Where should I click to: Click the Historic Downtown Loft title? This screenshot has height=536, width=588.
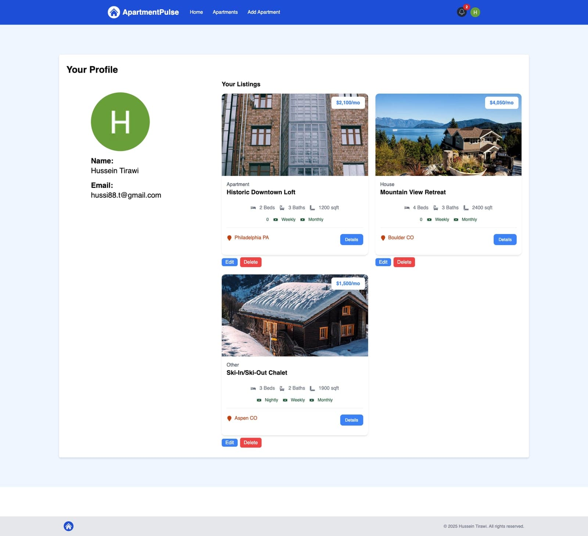[261, 192]
